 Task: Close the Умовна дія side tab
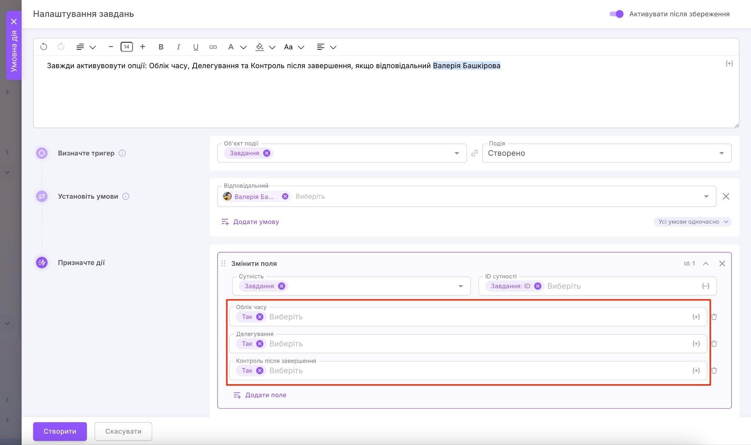click(14, 22)
